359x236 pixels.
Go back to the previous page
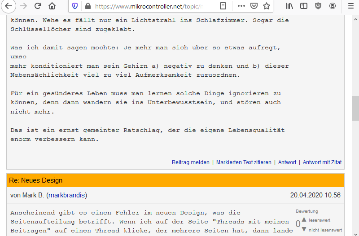point(8,6)
